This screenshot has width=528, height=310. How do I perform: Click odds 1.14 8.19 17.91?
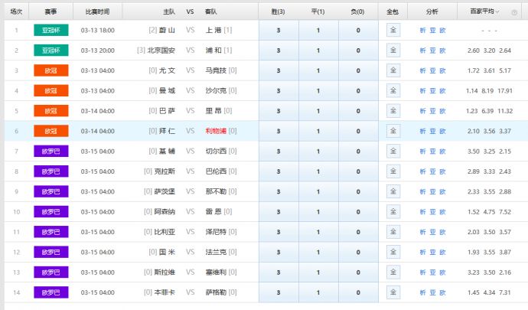tap(489, 91)
